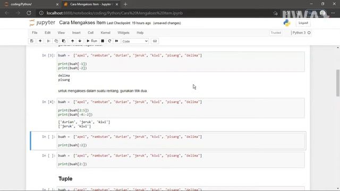The width and height of the screenshot is (340, 191).
Task: Open cell type dropdown showing Code
Action: click(x=135, y=41)
